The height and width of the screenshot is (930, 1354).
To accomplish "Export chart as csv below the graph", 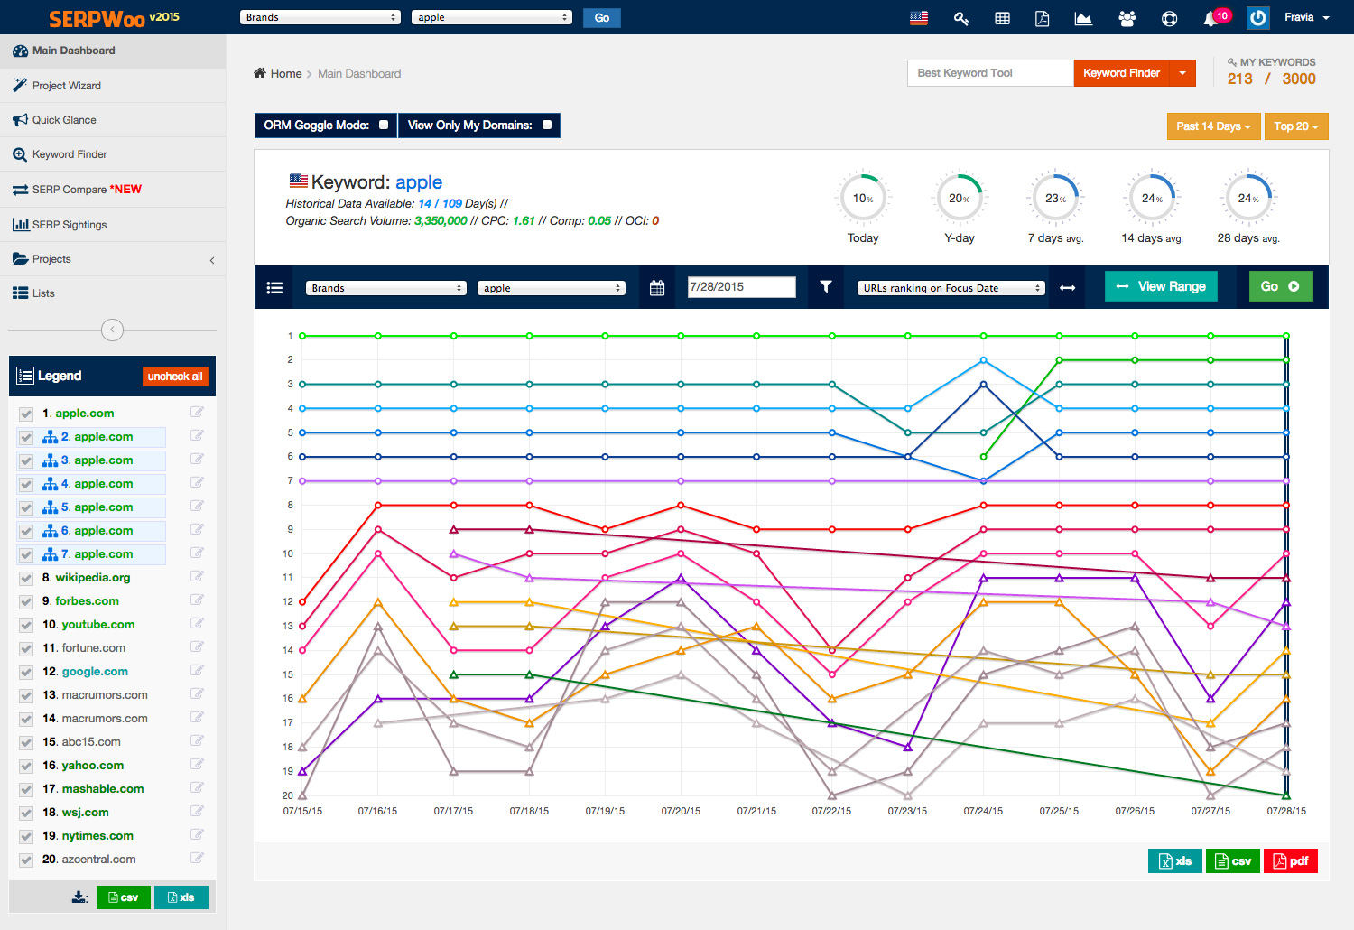I will pyautogui.click(x=1233, y=861).
